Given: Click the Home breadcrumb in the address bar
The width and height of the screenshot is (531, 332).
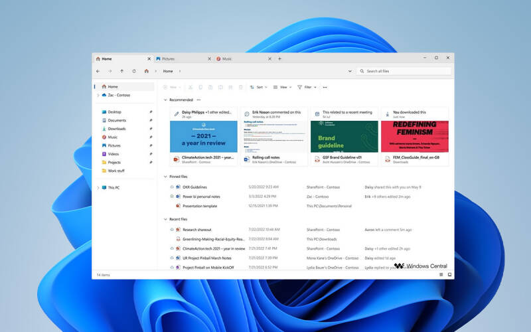Looking at the screenshot, I should tap(168, 71).
